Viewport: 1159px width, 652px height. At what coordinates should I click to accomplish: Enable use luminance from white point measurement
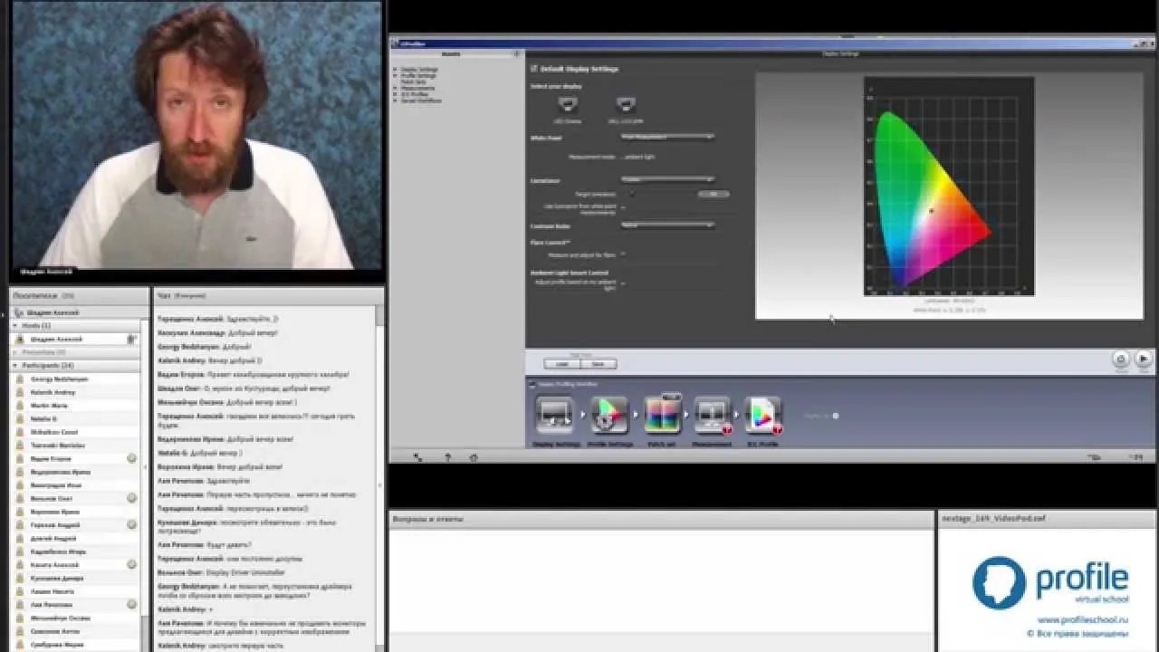click(623, 209)
